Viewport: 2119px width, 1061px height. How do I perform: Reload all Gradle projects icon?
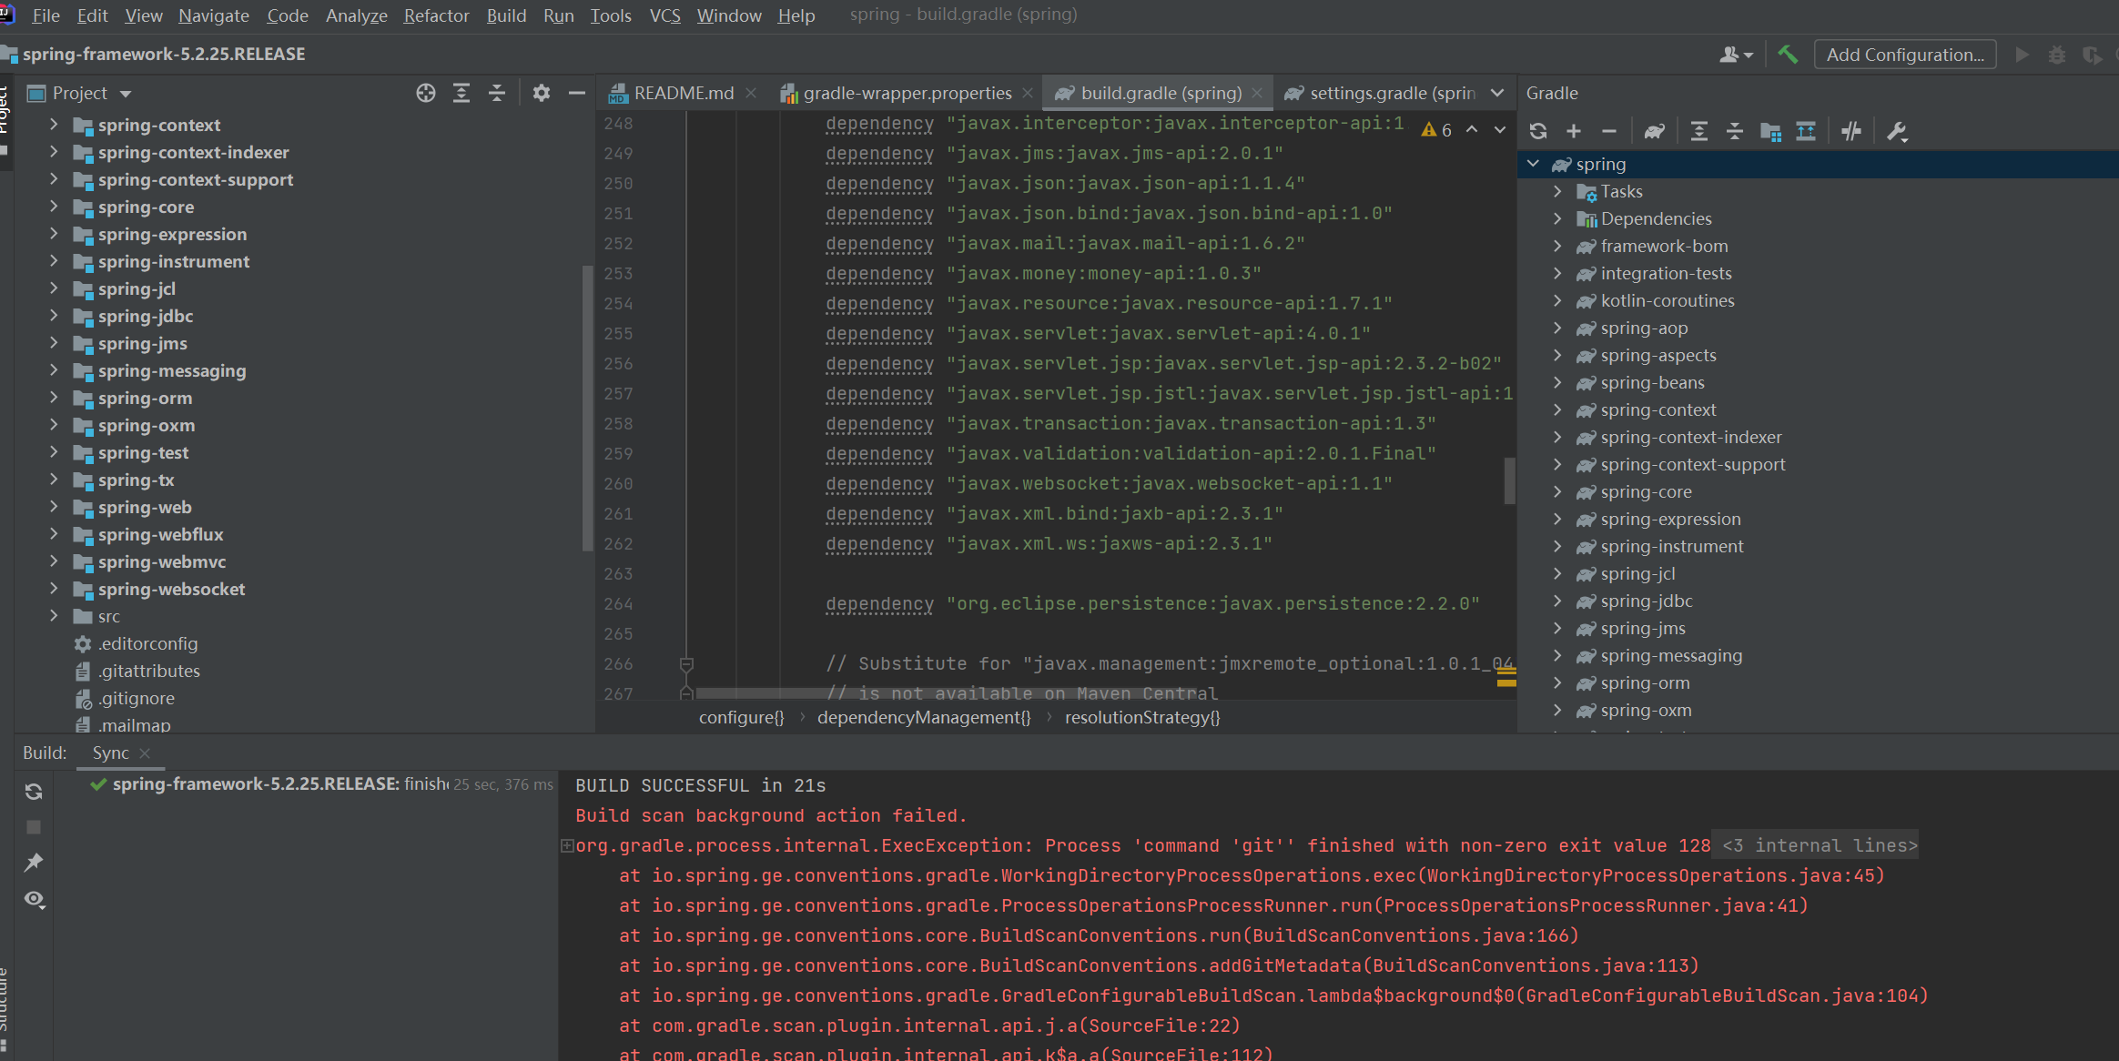click(1538, 131)
